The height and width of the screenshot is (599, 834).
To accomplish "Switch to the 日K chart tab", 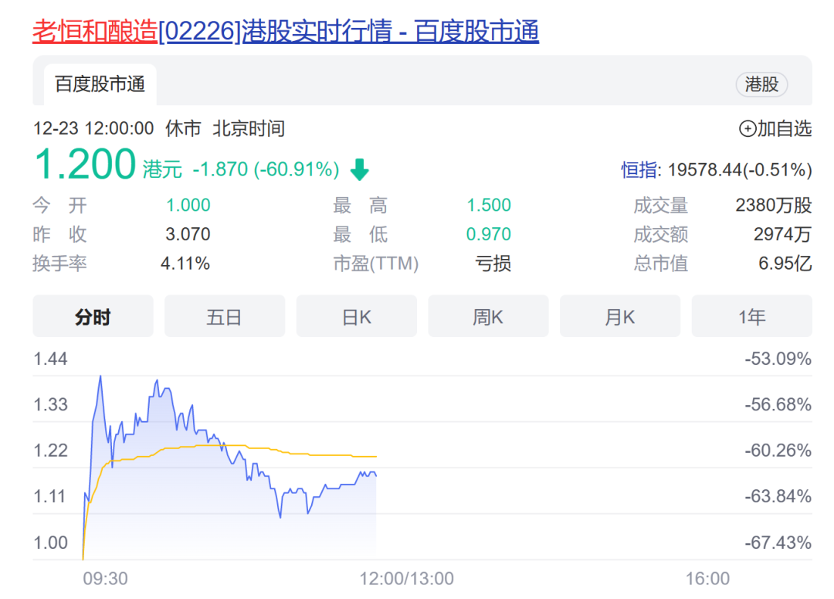I will 356,316.
